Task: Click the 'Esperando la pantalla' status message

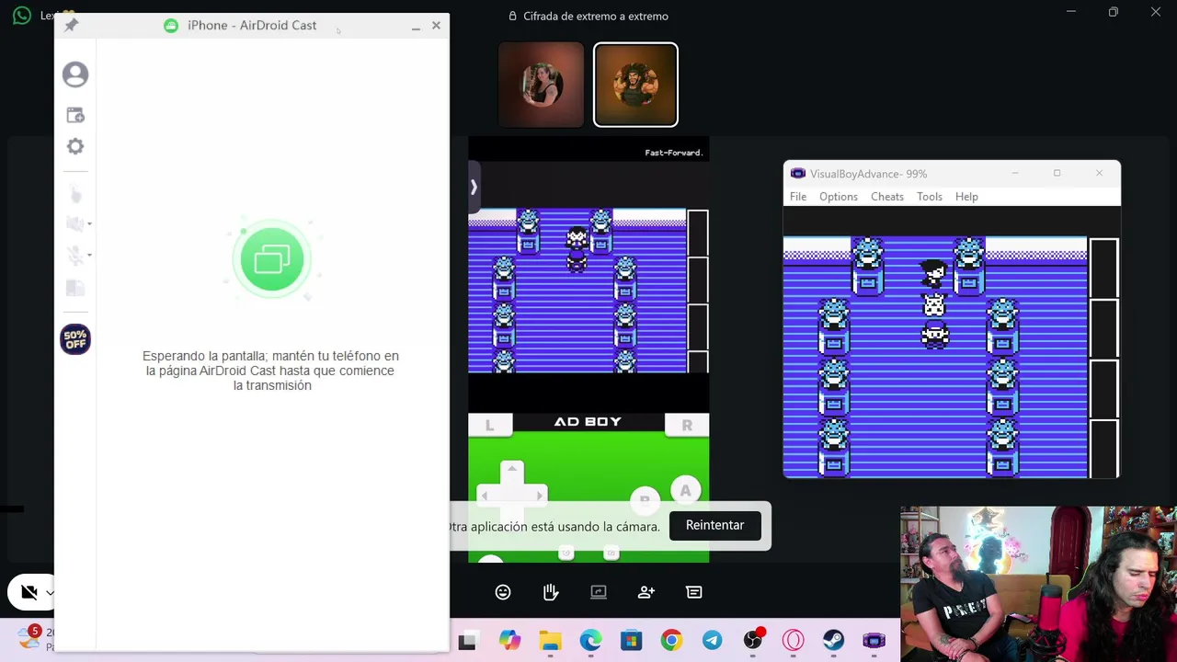Action: [270, 371]
